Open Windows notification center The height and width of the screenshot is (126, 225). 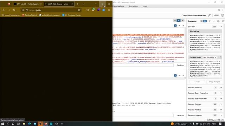click(220, 124)
